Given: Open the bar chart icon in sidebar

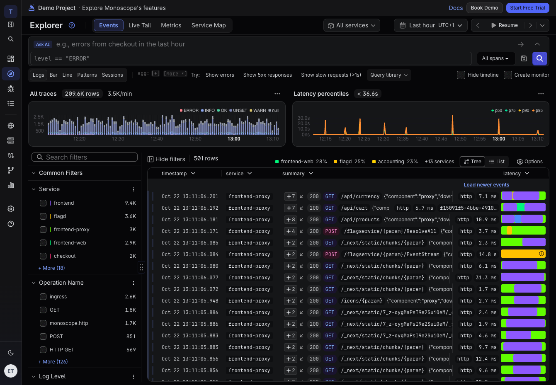Looking at the screenshot, I should tap(11, 185).
